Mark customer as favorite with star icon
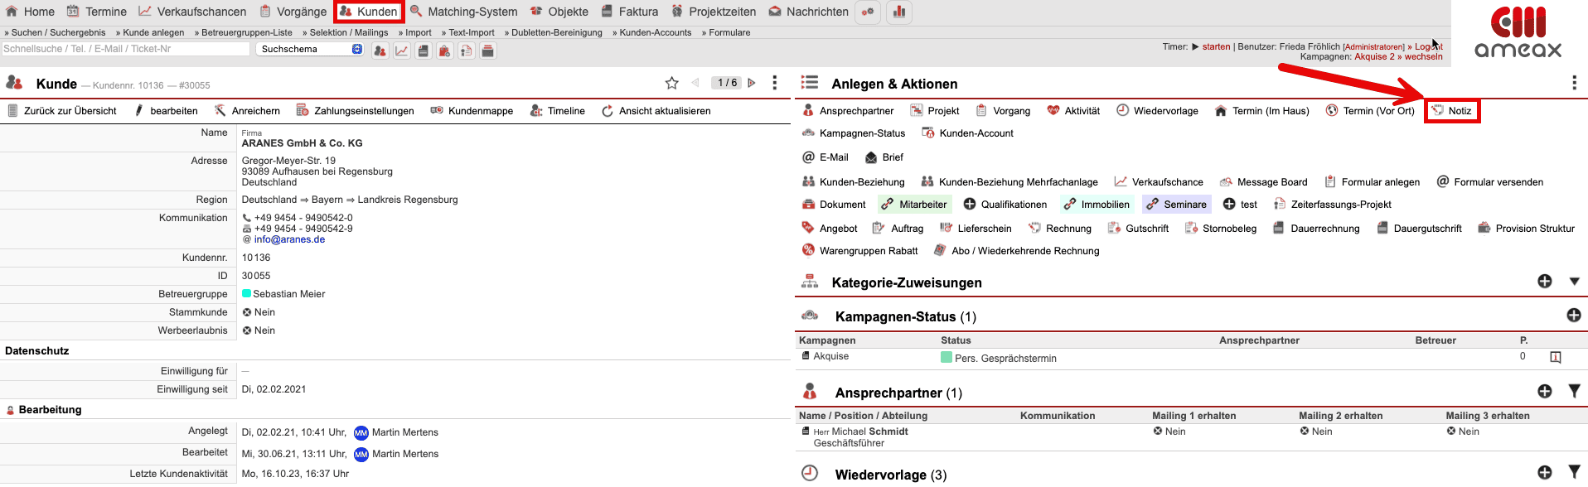The image size is (1588, 487). point(671,83)
